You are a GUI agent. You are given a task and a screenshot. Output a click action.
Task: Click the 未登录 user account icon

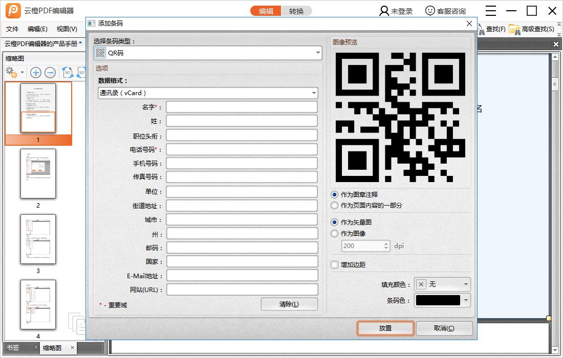click(384, 11)
